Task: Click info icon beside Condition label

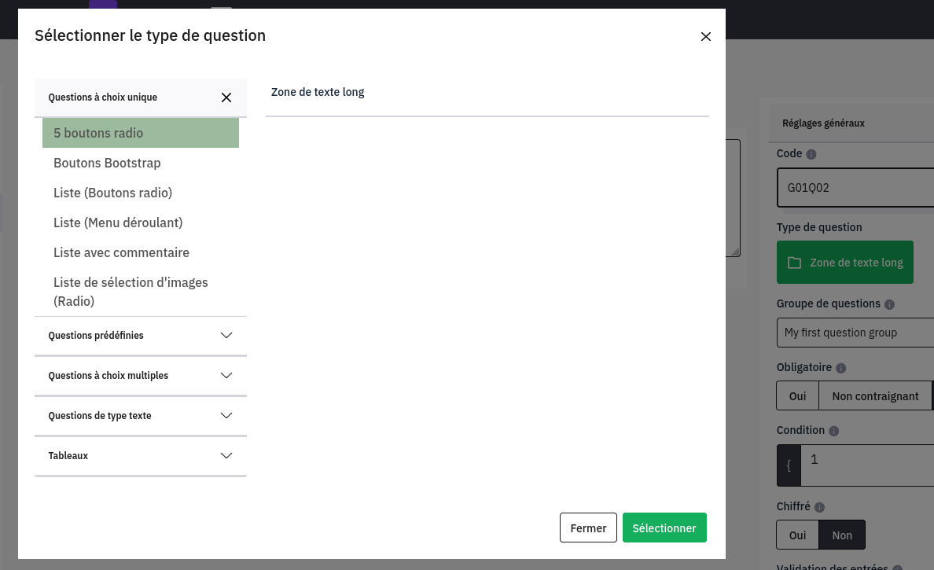Action: point(834,431)
